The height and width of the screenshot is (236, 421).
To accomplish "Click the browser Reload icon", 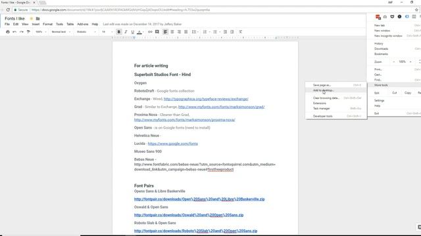I will click(x=8, y=10).
